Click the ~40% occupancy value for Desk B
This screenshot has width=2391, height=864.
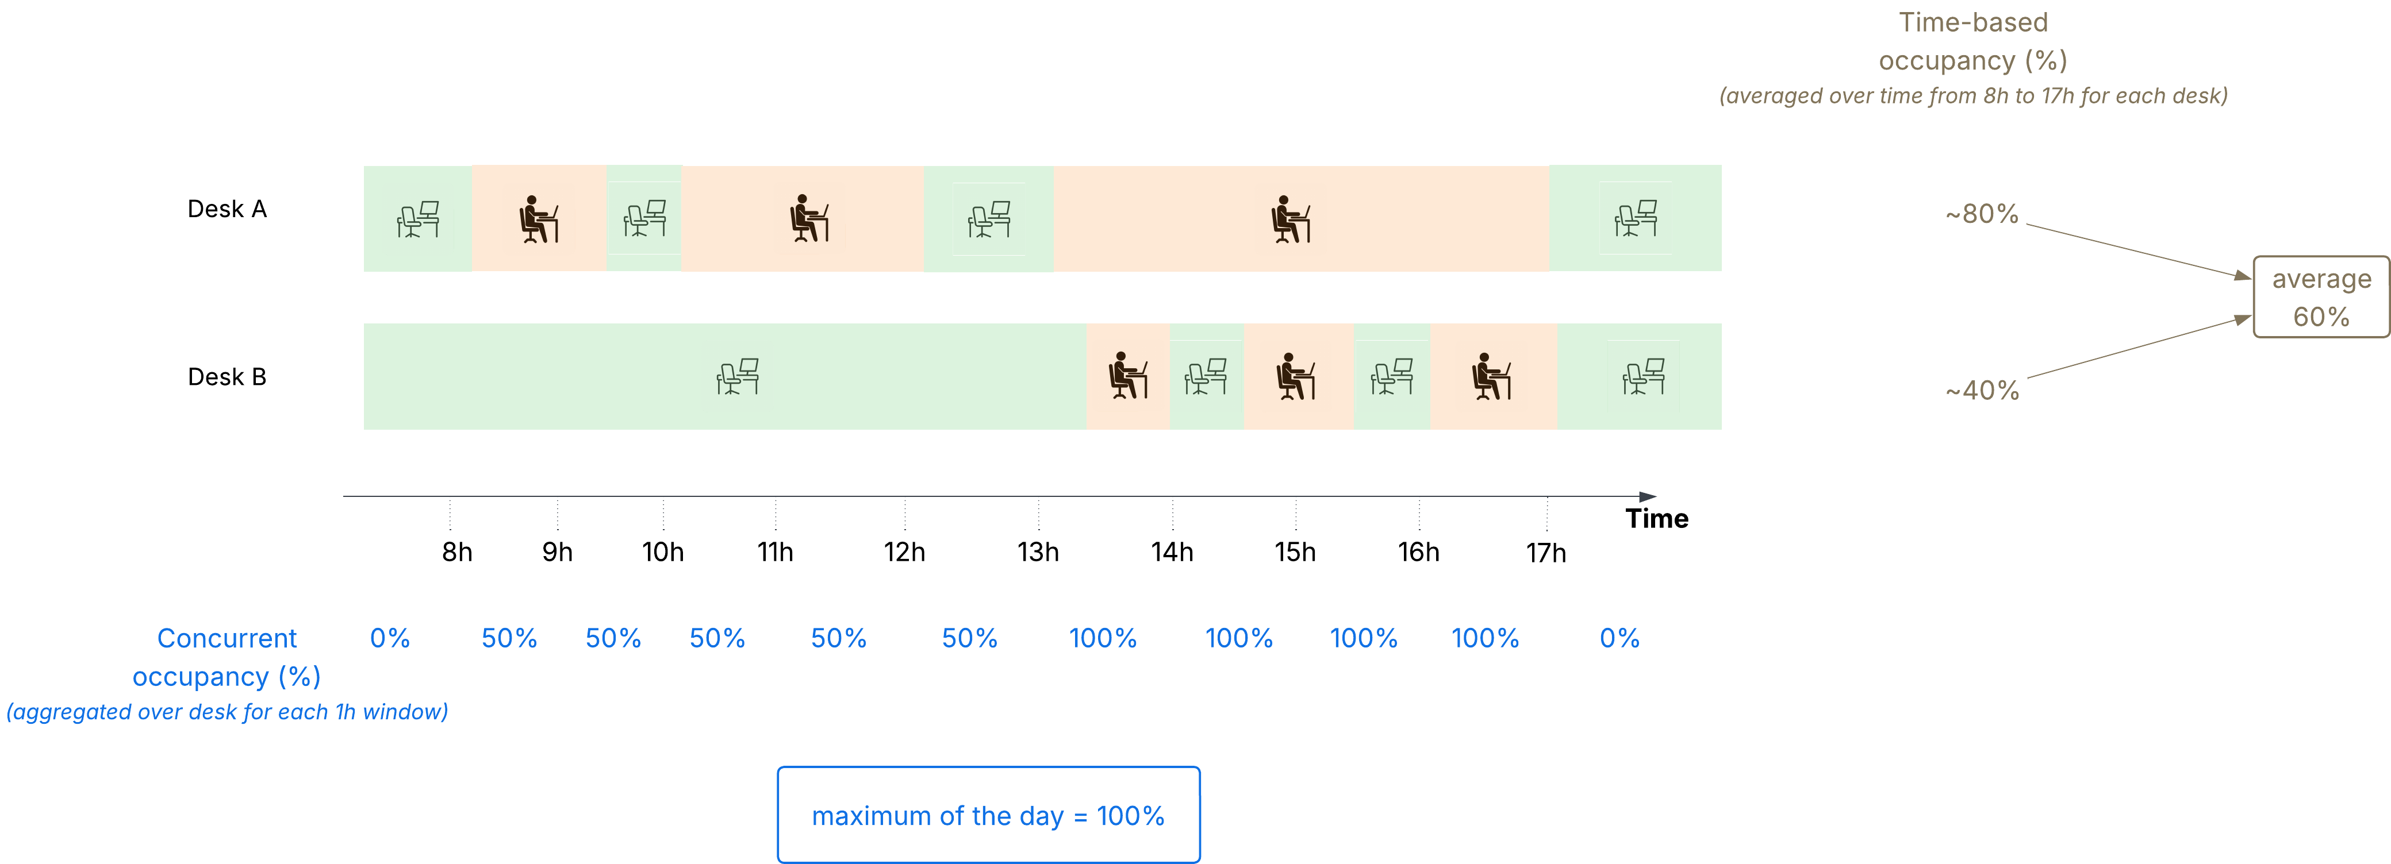1982,390
